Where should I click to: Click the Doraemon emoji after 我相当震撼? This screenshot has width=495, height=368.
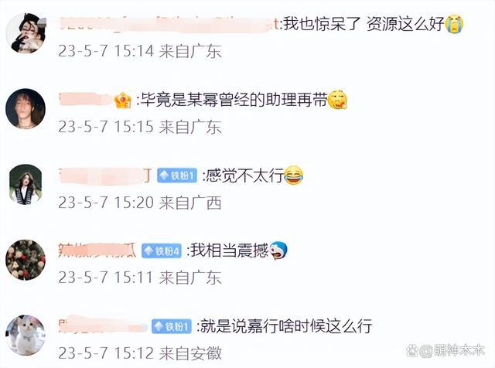click(x=278, y=250)
